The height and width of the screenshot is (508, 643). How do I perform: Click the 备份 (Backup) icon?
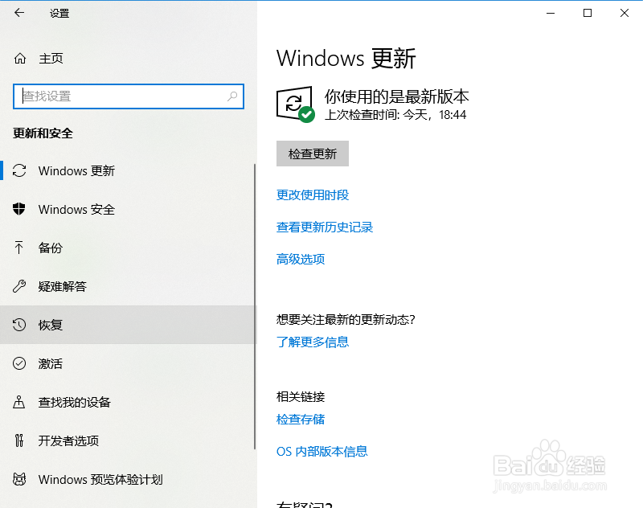19,248
